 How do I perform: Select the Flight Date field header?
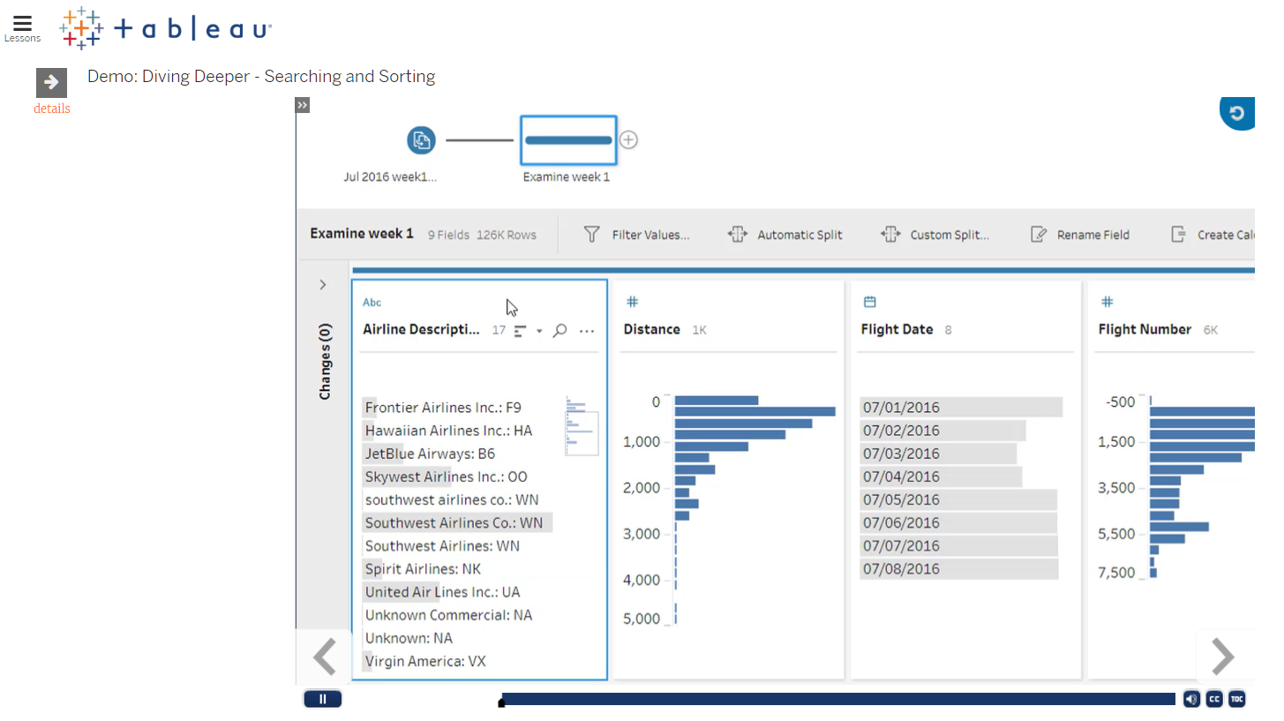click(x=897, y=329)
